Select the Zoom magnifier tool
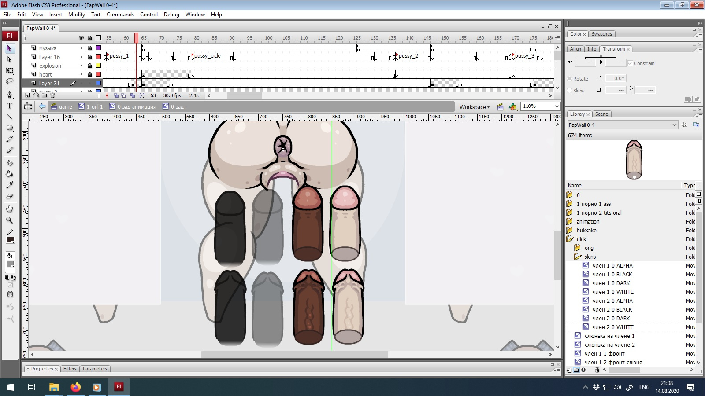The height and width of the screenshot is (396, 705). (9, 220)
